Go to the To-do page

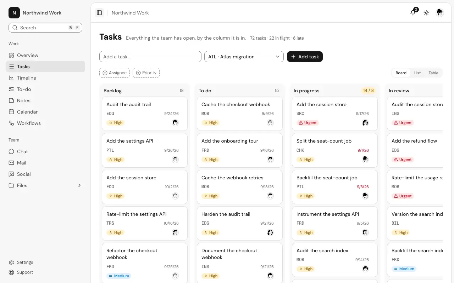pyautogui.click(x=45, y=89)
